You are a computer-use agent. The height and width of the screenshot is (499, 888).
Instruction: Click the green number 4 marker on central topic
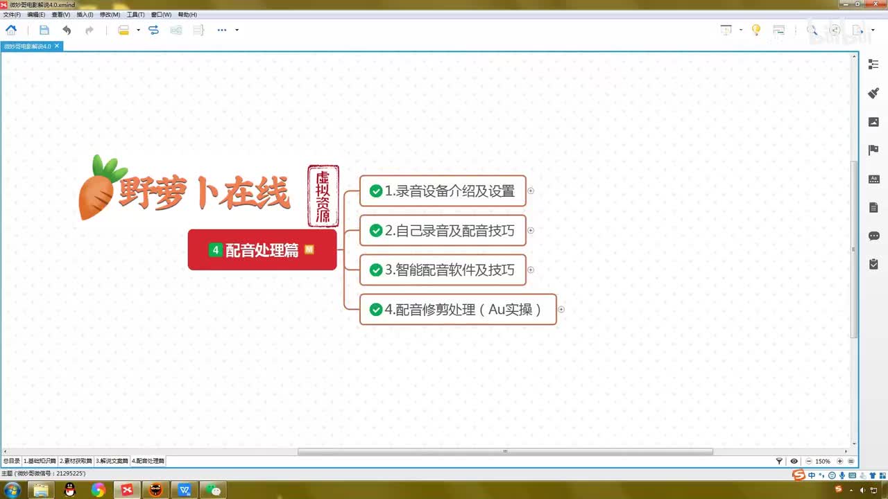point(216,250)
